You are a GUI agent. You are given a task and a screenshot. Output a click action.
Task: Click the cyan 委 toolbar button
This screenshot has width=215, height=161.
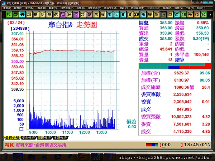110,14
